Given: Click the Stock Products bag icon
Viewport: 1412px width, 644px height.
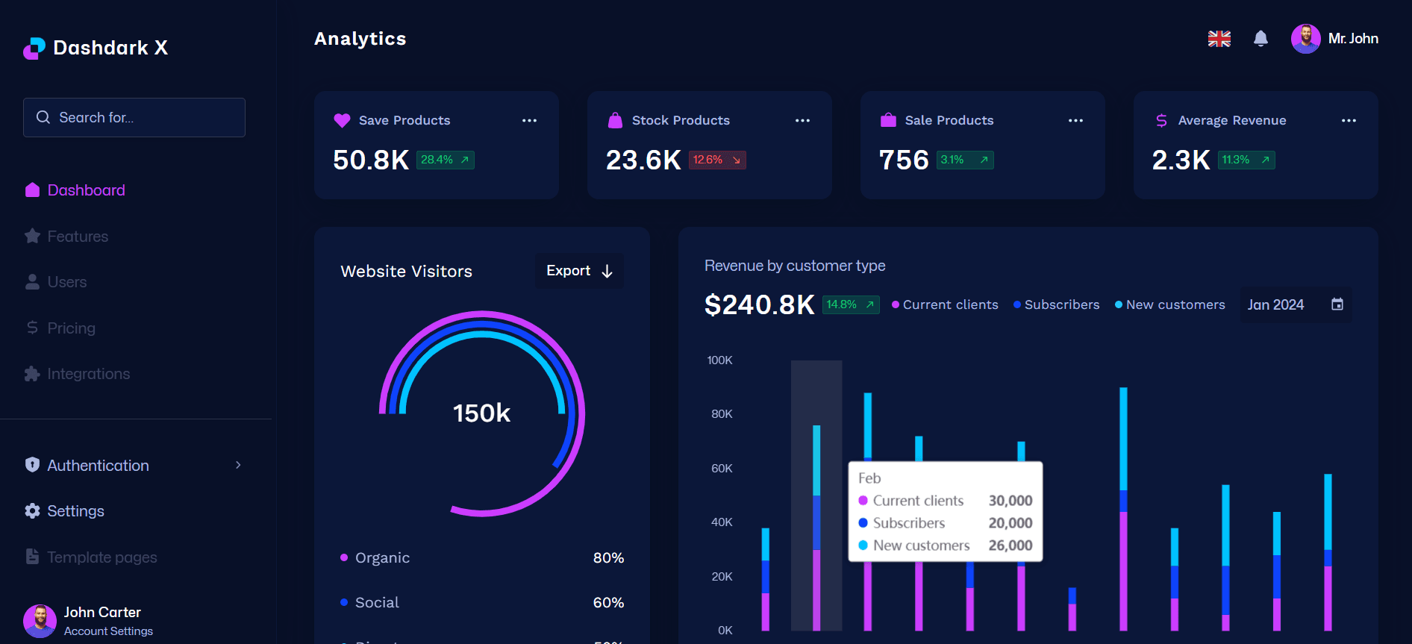Looking at the screenshot, I should [615, 120].
